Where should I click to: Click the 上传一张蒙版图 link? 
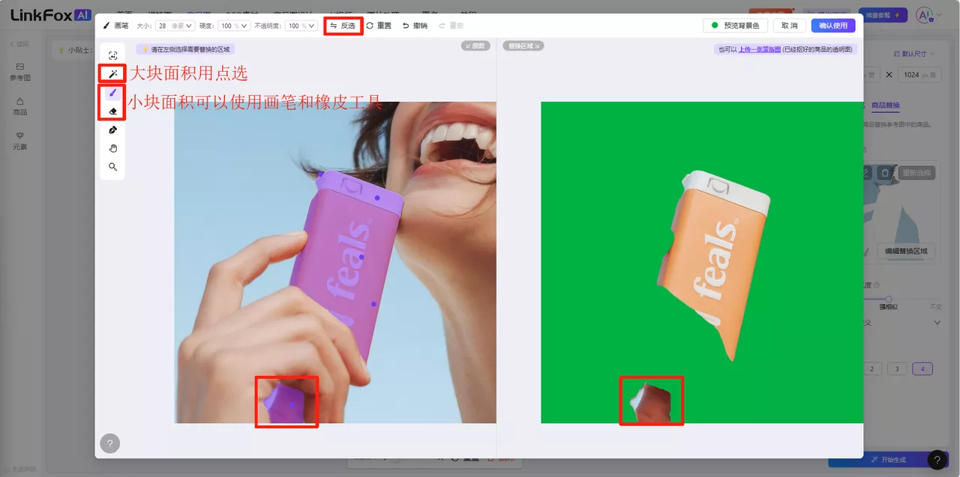point(760,49)
